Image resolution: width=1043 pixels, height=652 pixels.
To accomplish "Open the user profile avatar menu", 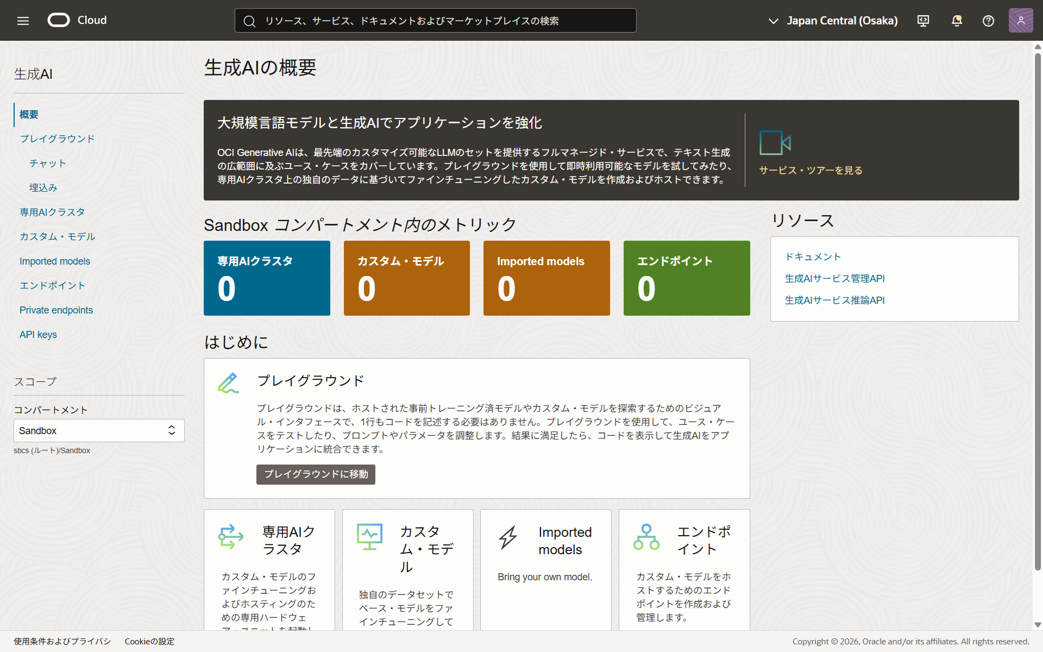I will pyautogui.click(x=1020, y=21).
